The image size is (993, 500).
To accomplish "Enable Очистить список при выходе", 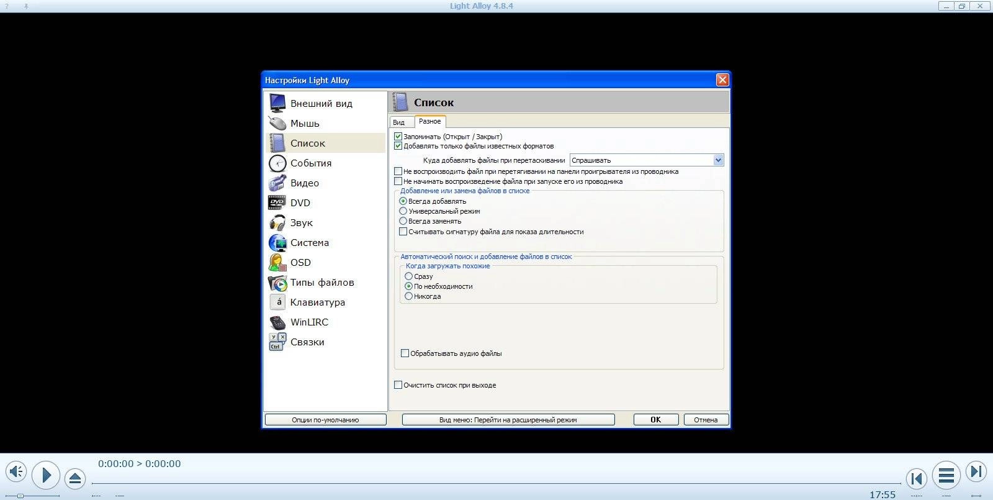I will click(x=398, y=385).
